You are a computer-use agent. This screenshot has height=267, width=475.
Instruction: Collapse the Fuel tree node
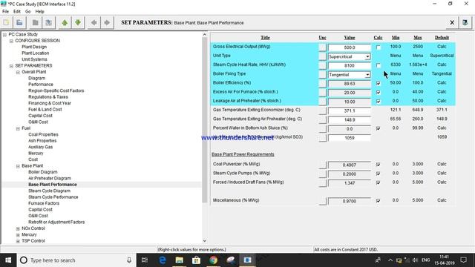point(18,128)
